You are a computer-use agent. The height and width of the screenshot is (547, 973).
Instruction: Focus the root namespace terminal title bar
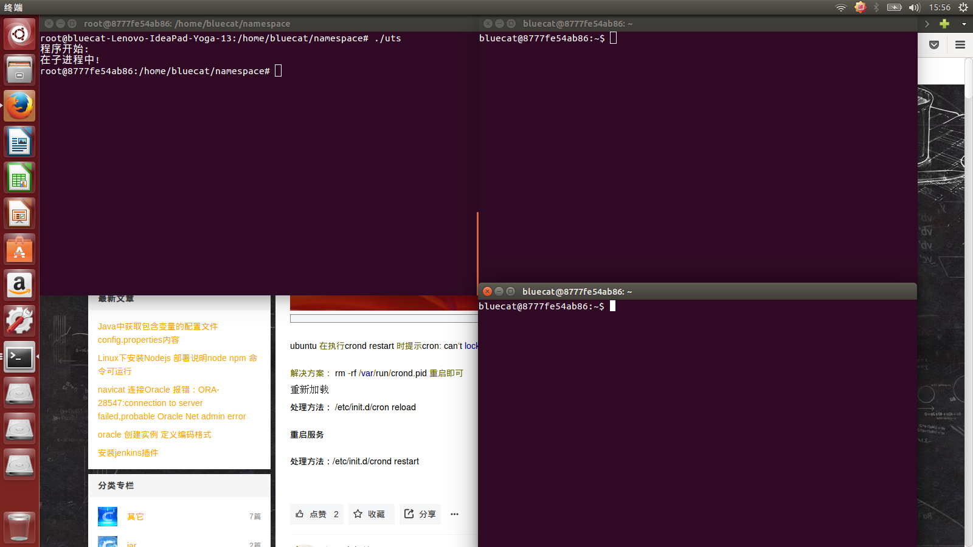[x=258, y=24]
